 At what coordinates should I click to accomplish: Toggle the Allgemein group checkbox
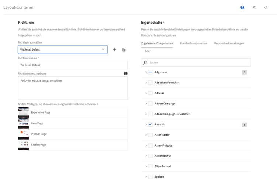[x=150, y=72]
